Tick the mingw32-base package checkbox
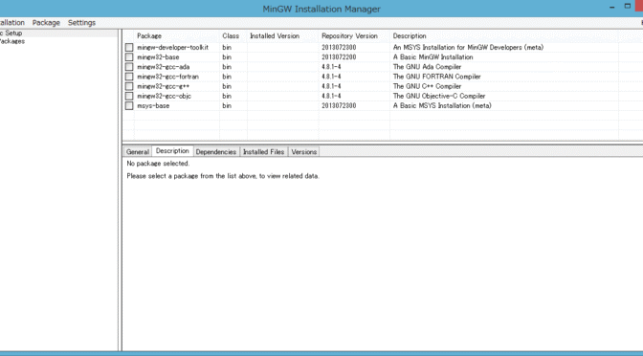 click(129, 57)
